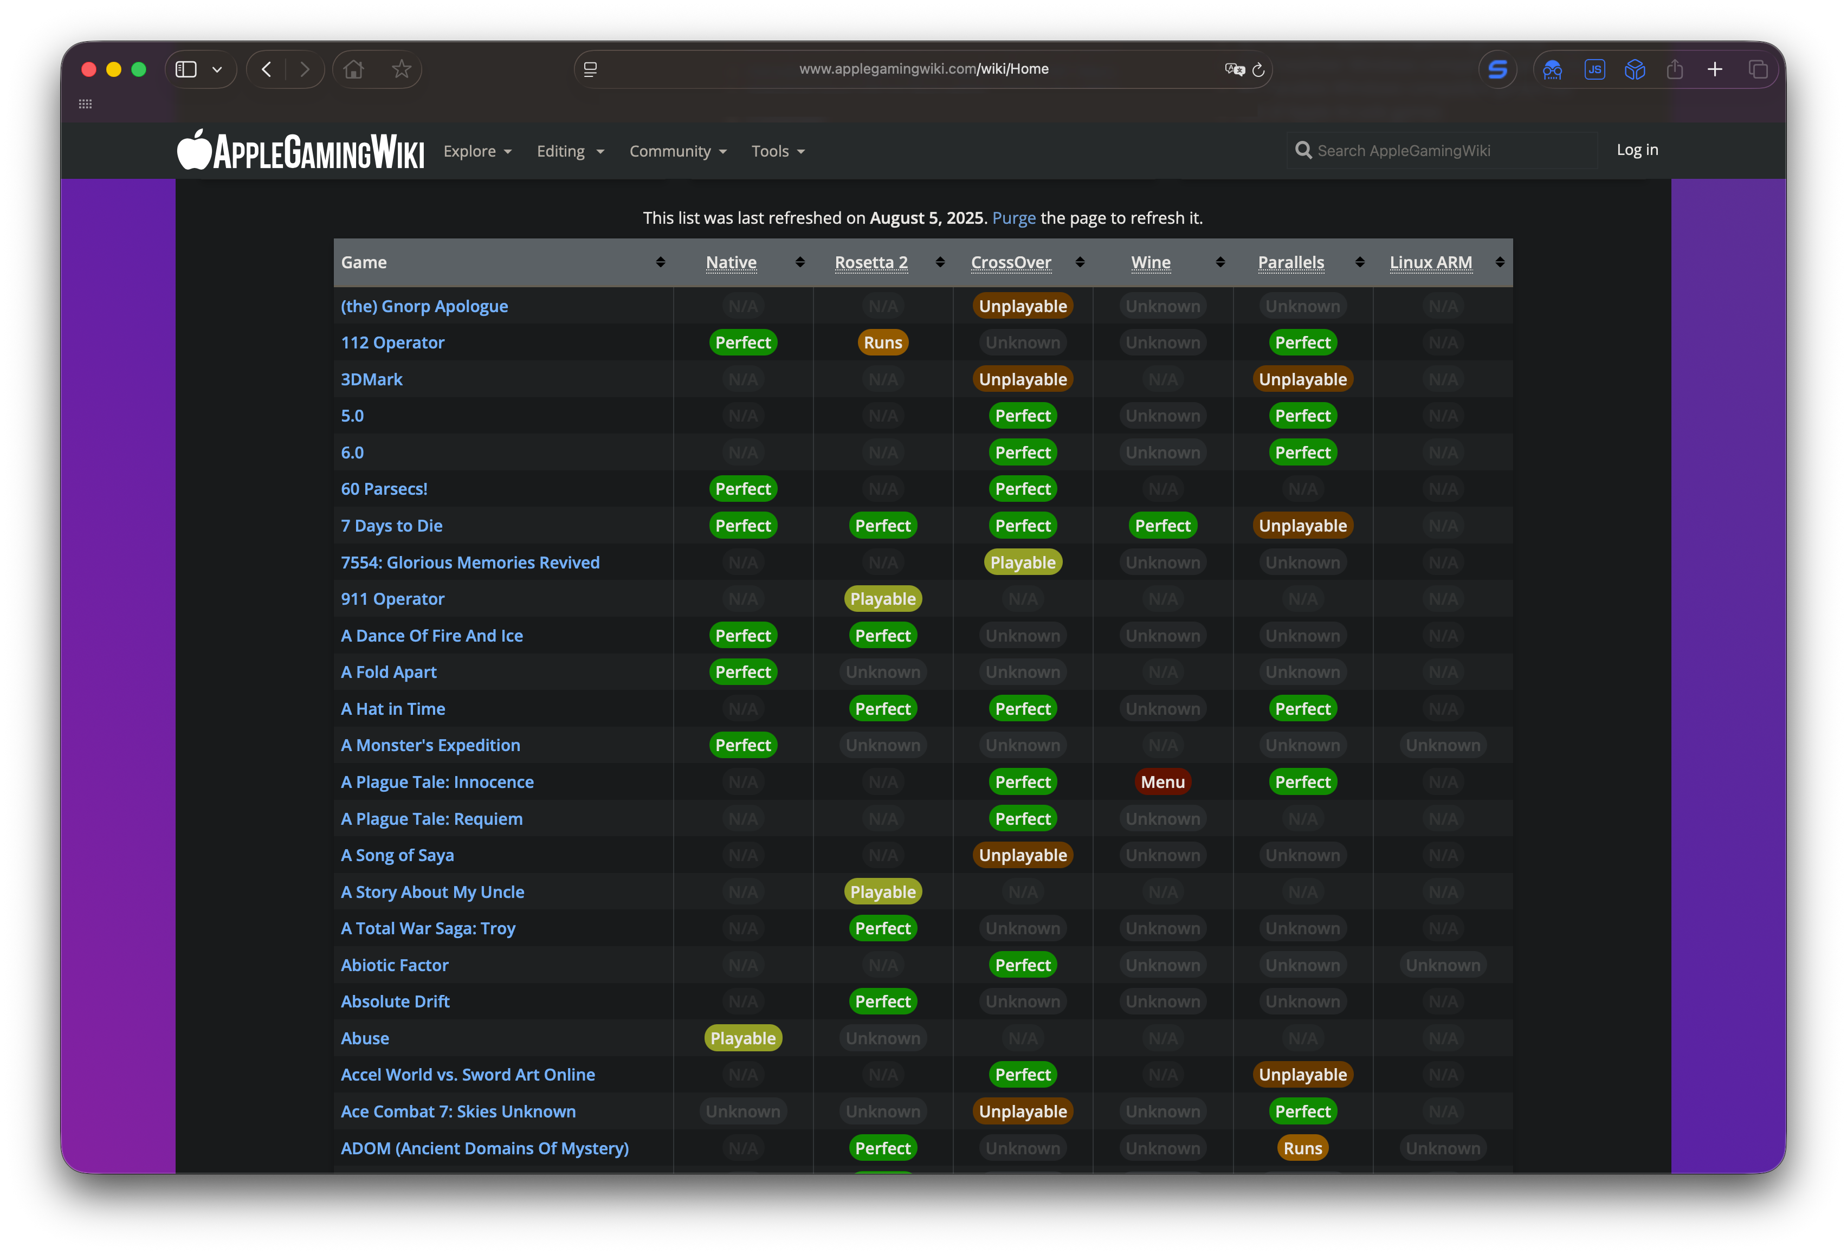Open the JS extension icon
The height and width of the screenshot is (1254, 1847).
coord(1594,69)
